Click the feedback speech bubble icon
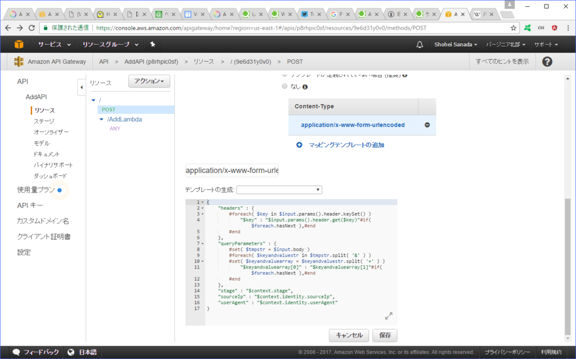576x359 pixels. (x=16, y=352)
